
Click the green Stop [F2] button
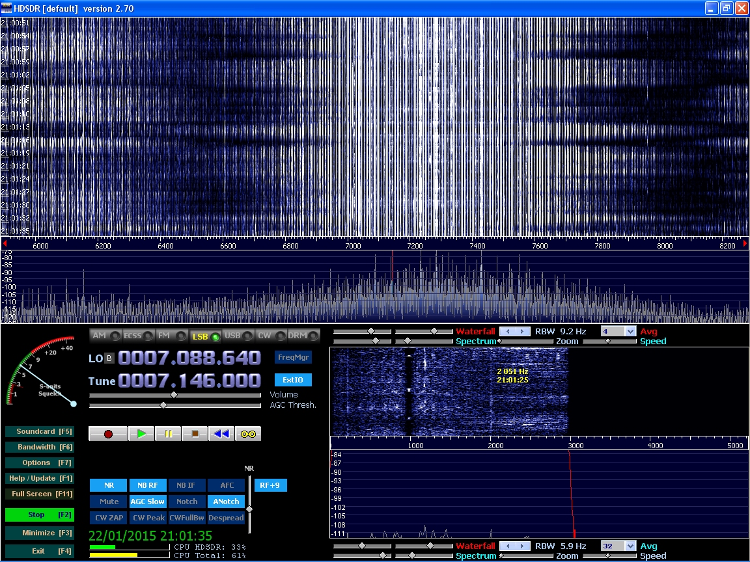coord(40,515)
